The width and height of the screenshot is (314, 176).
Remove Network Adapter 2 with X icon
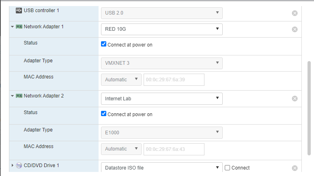coord(295,98)
